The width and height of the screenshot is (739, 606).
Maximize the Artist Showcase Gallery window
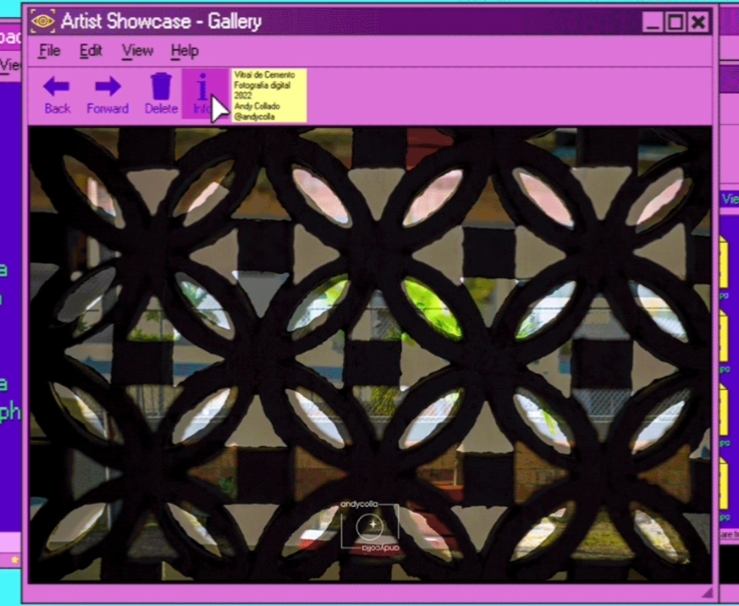675,22
